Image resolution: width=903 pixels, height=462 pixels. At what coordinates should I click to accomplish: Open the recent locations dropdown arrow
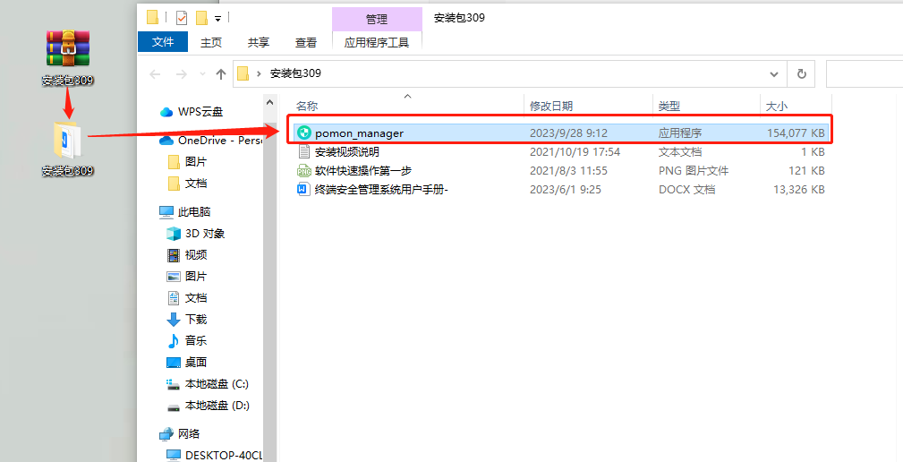coord(202,73)
